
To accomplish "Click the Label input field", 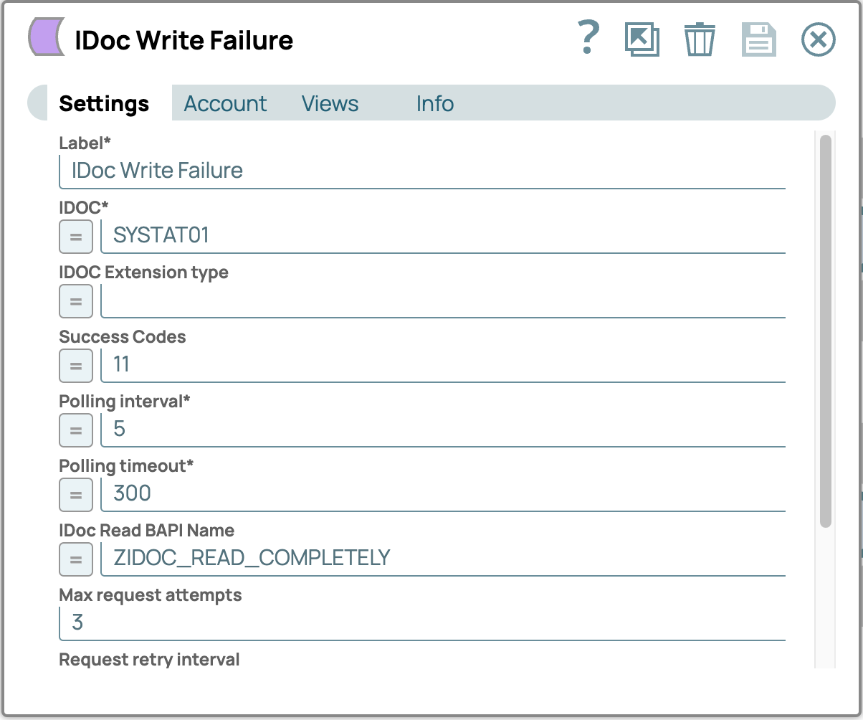I will click(x=423, y=171).
